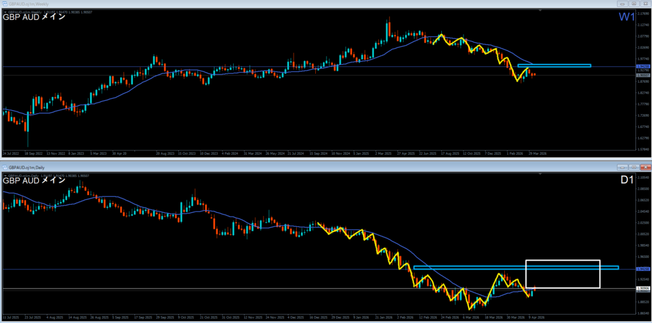This screenshot has width=652, height=323.
Task: Click the chart icon in the Daily window title bar
Action: click(4, 168)
